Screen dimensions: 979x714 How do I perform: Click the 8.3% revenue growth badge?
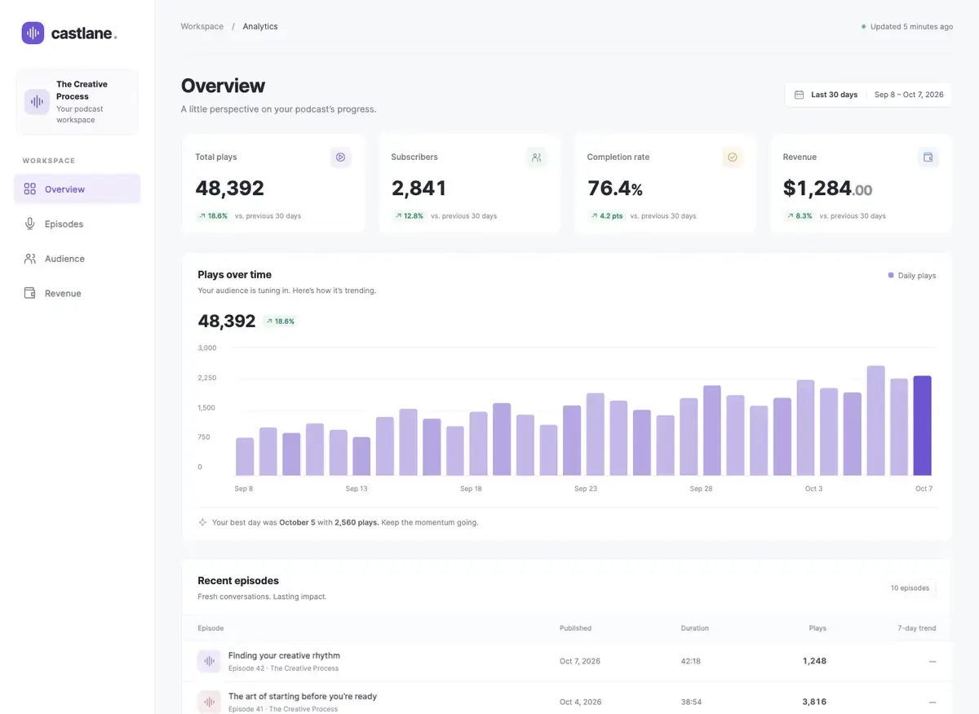point(799,216)
